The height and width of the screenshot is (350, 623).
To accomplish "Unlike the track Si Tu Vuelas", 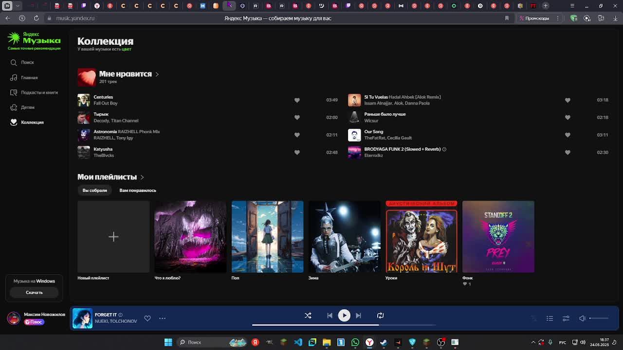I will pyautogui.click(x=568, y=100).
